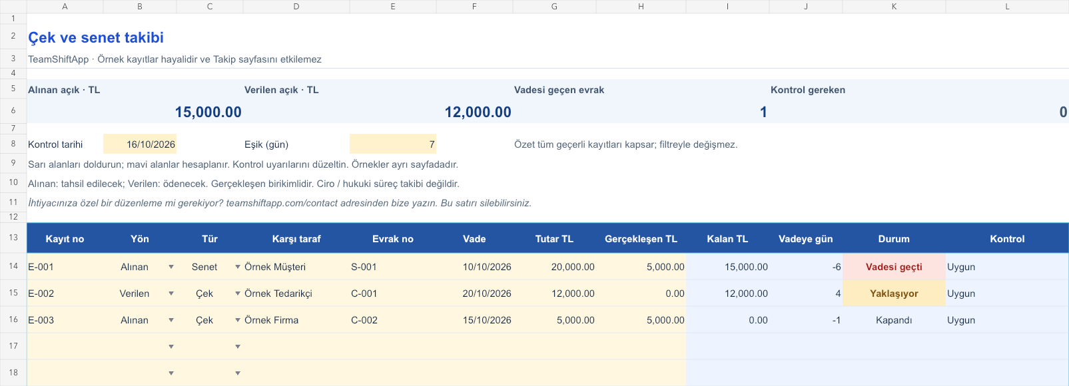The image size is (1069, 386).
Task: Select row header 17
Action: point(13,346)
